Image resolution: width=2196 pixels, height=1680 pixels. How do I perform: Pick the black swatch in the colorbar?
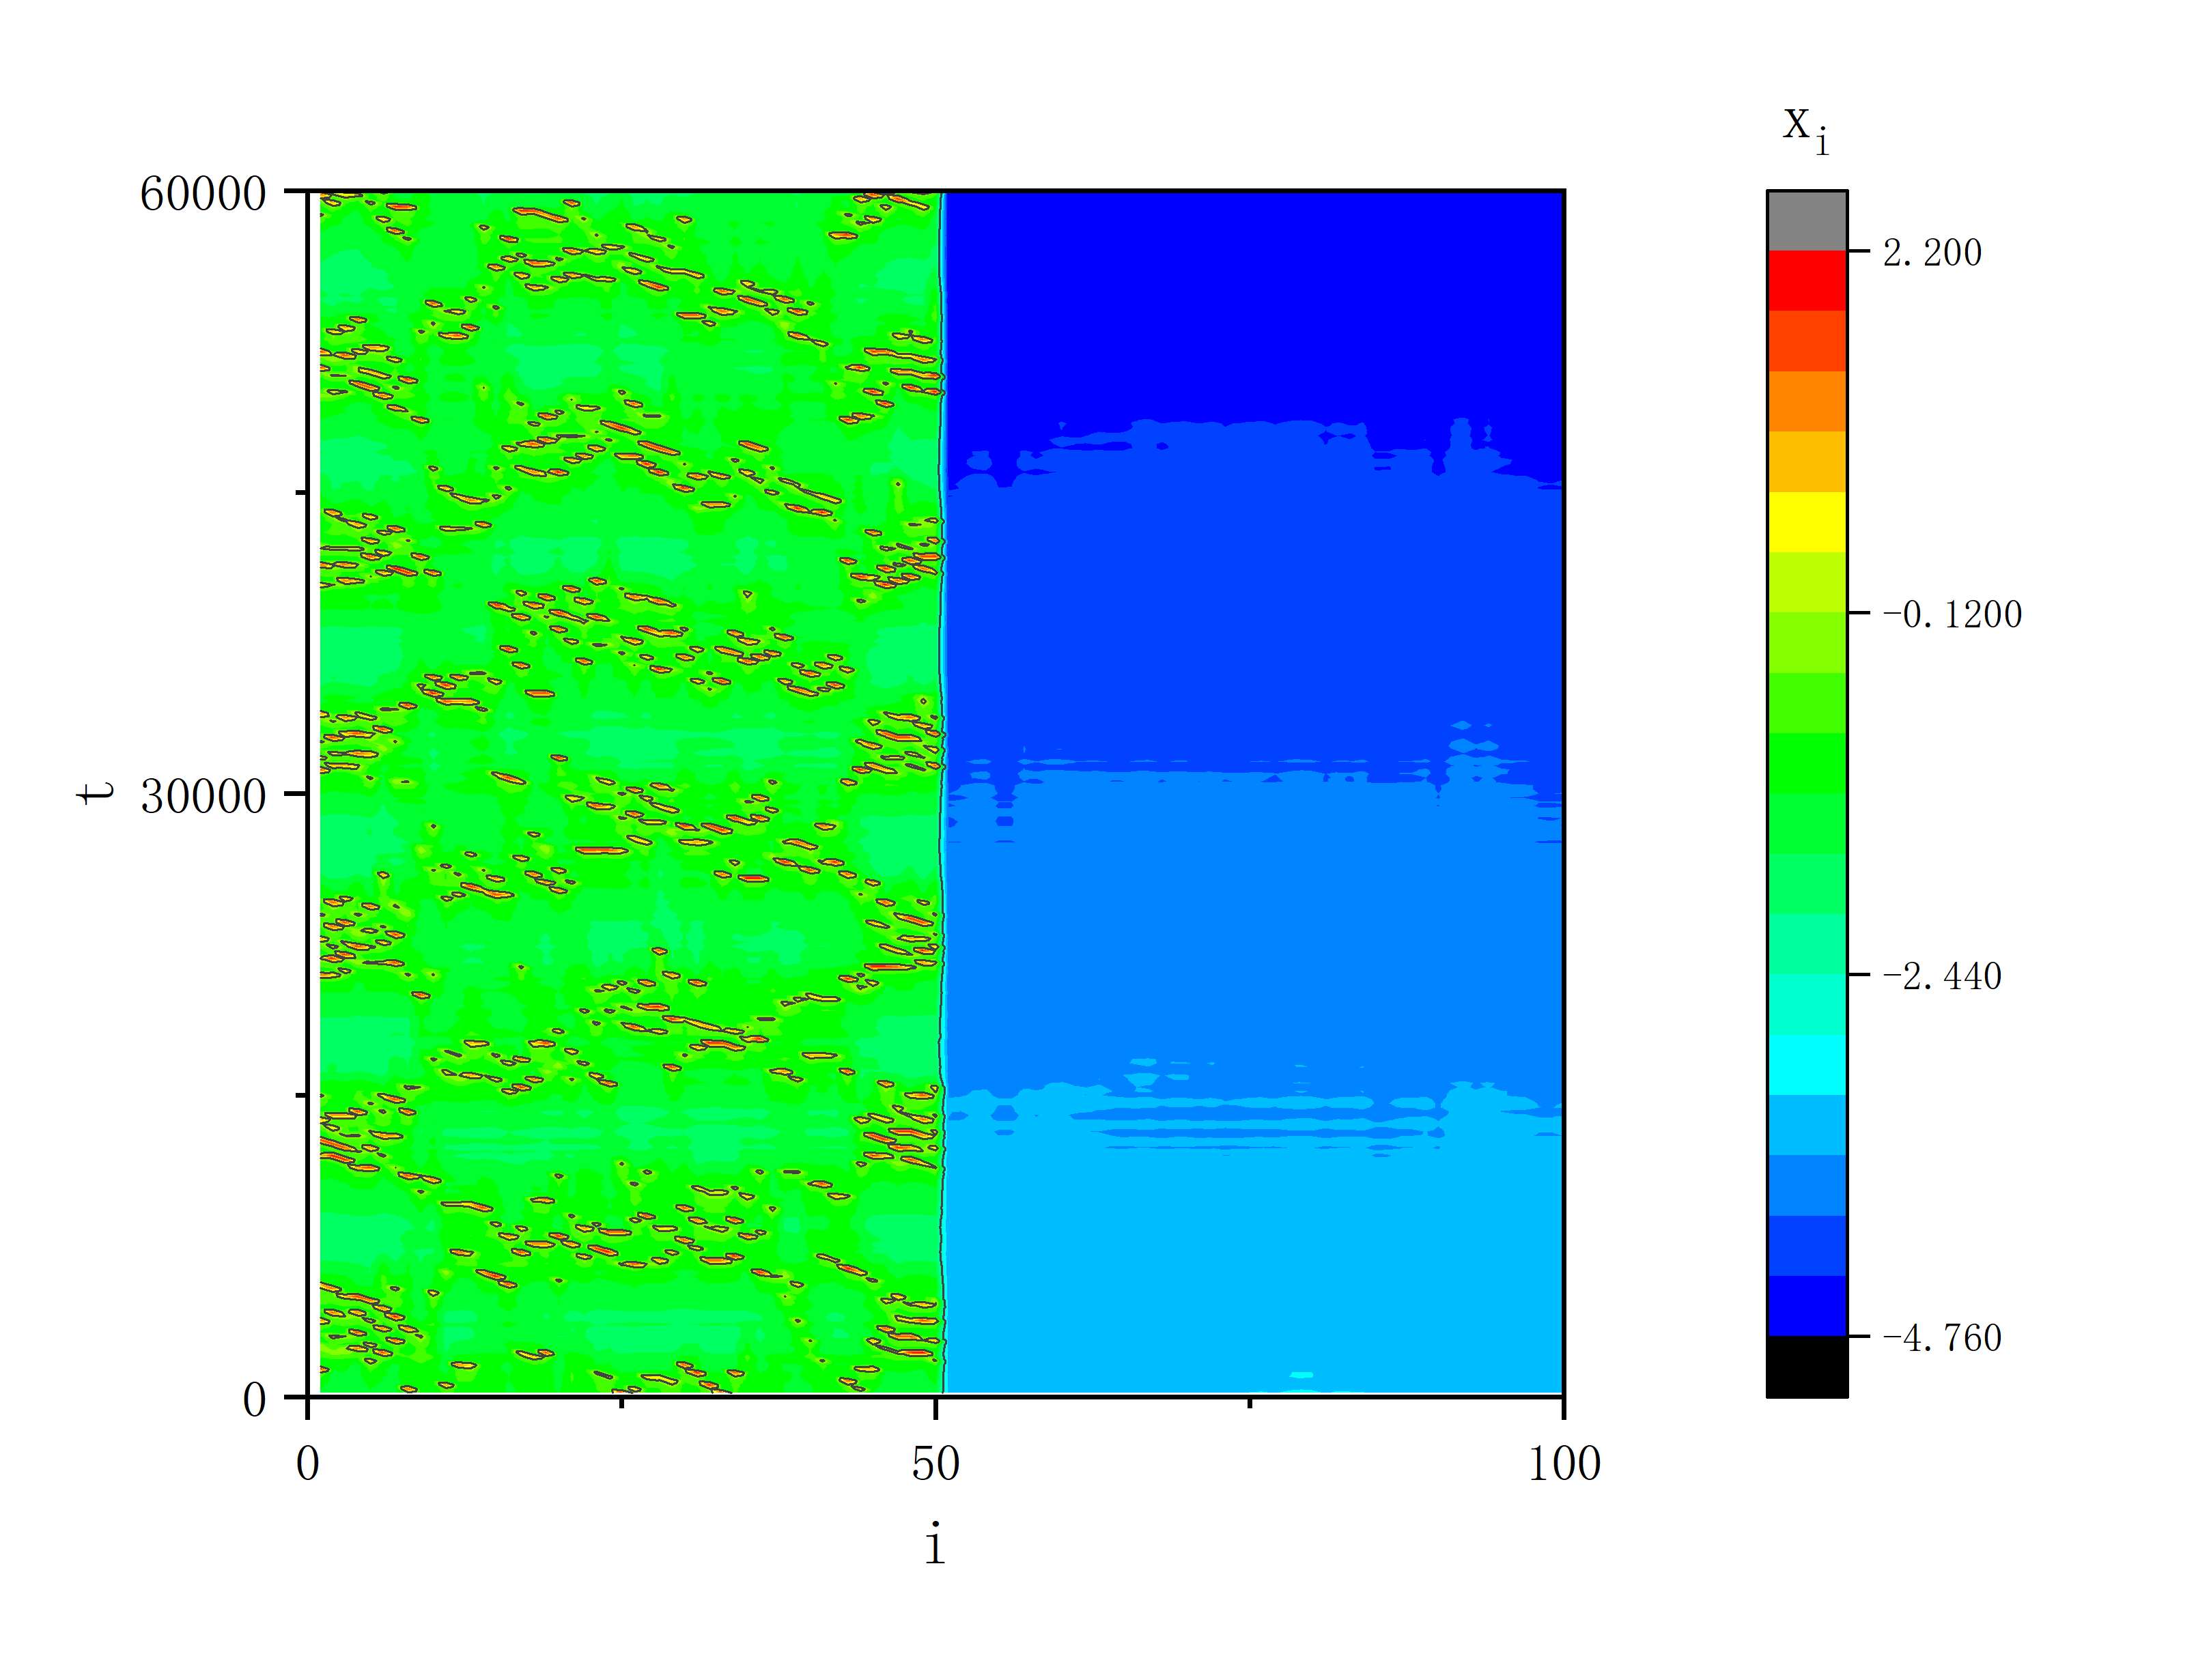(1807, 1366)
